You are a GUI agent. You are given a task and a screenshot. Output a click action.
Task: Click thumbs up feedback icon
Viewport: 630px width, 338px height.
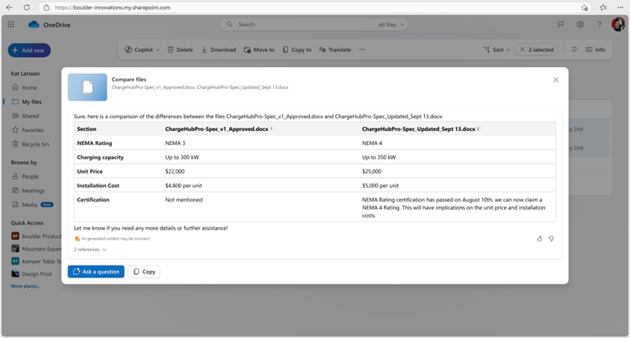coord(539,238)
